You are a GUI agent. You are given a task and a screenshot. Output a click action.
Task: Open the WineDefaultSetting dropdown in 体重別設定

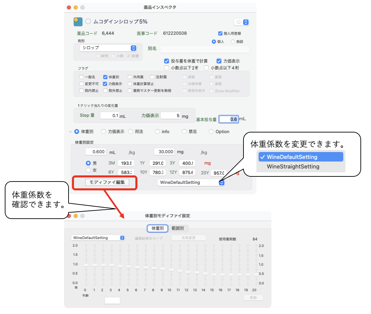(x=191, y=183)
